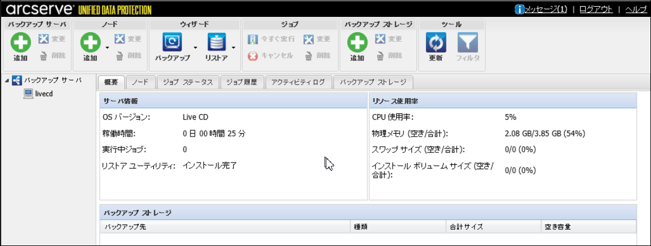
Task: Click 削除 in the バックアップ サーバ group
Action: [x=52, y=56]
